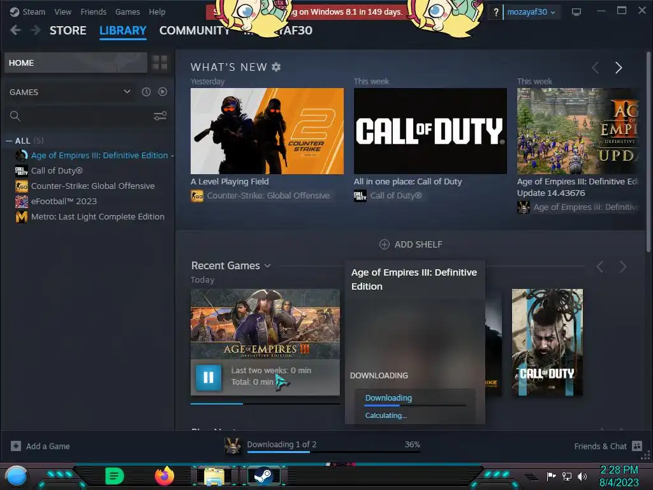Show previous What's New items
Viewport: 653px width, 490px height.
point(596,68)
